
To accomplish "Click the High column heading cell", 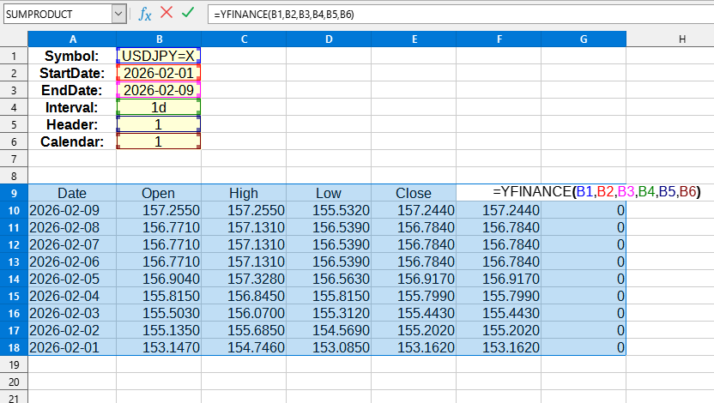I will point(244,193).
